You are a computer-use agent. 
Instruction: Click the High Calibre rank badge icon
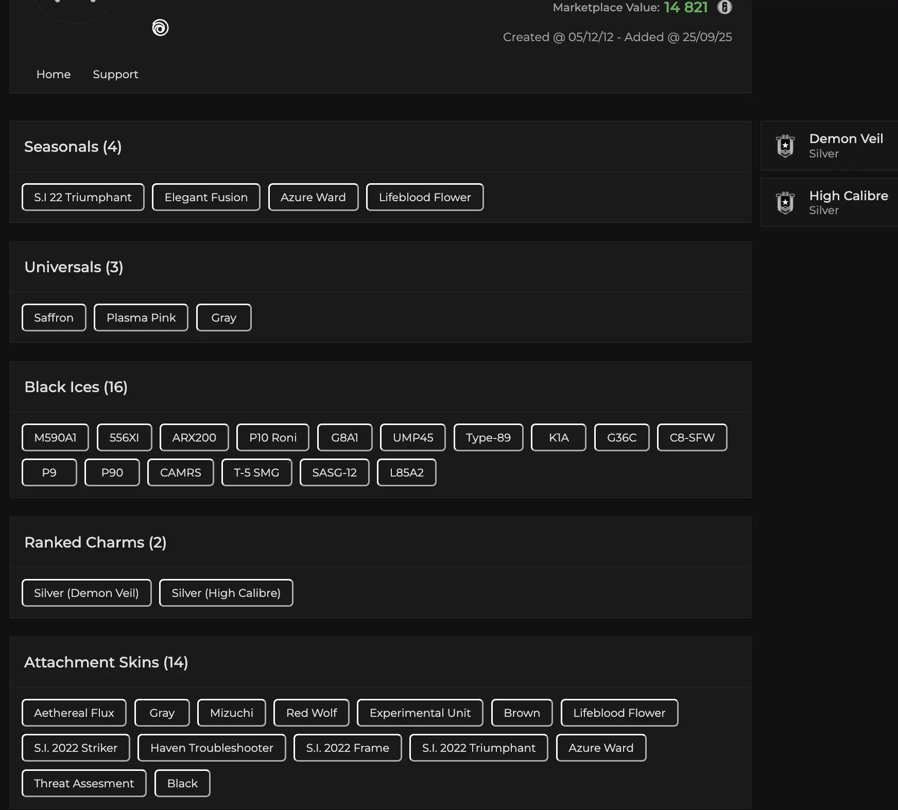click(x=785, y=203)
